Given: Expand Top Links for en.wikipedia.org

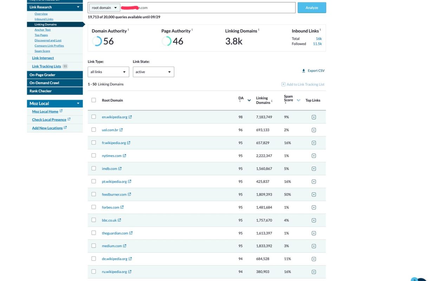Looking at the screenshot, I should coord(314,117).
